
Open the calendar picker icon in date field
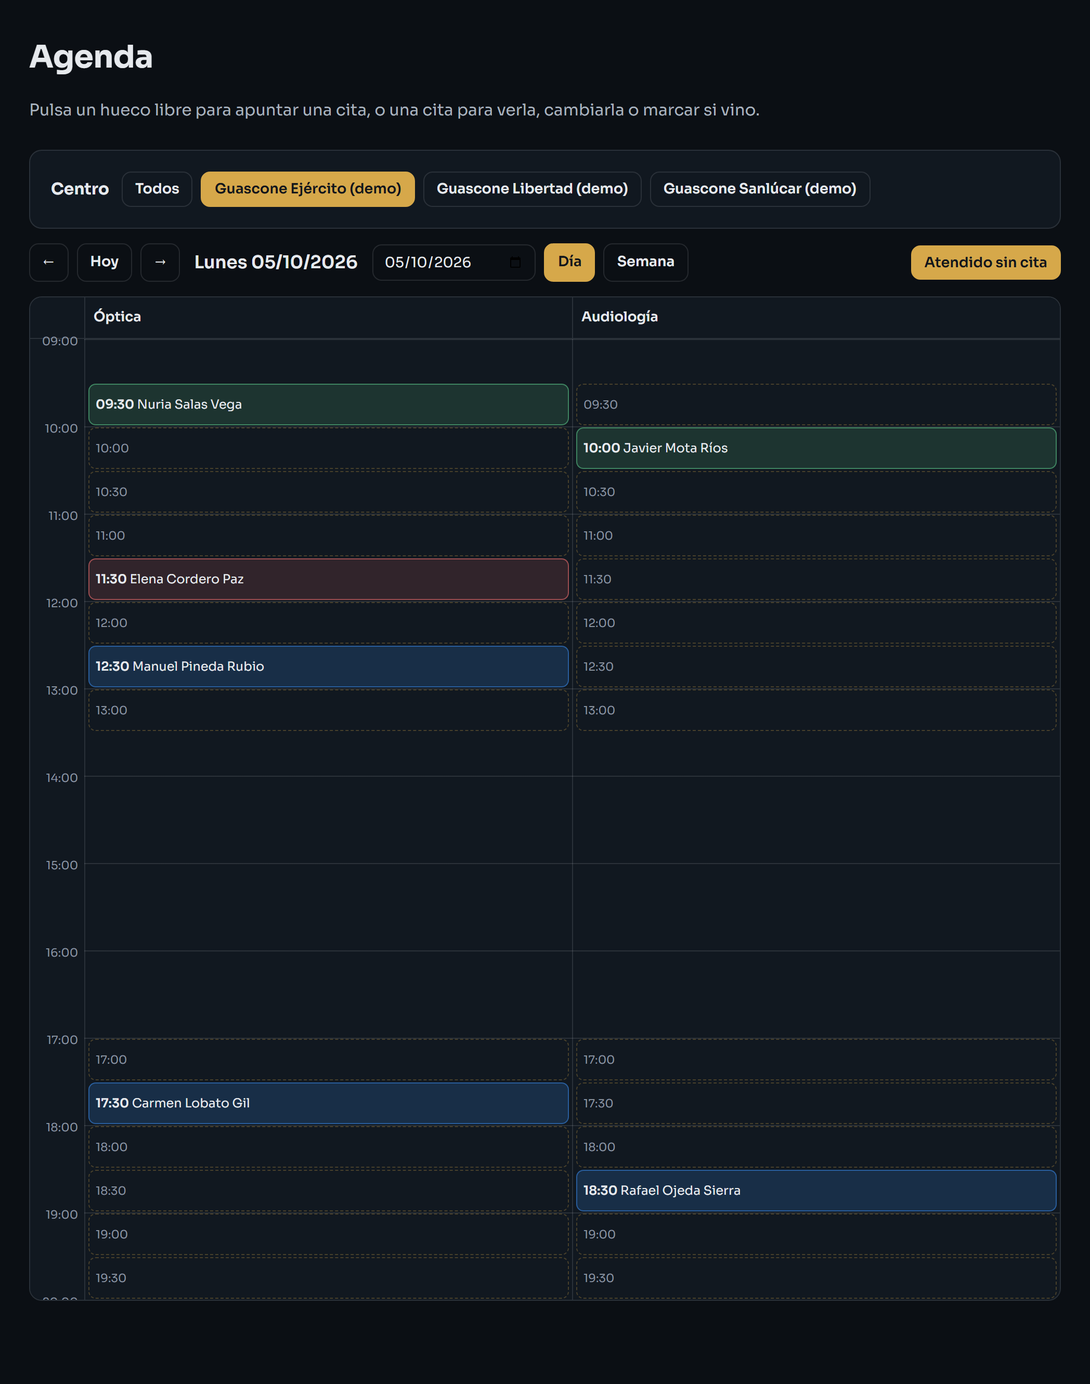[x=515, y=262]
